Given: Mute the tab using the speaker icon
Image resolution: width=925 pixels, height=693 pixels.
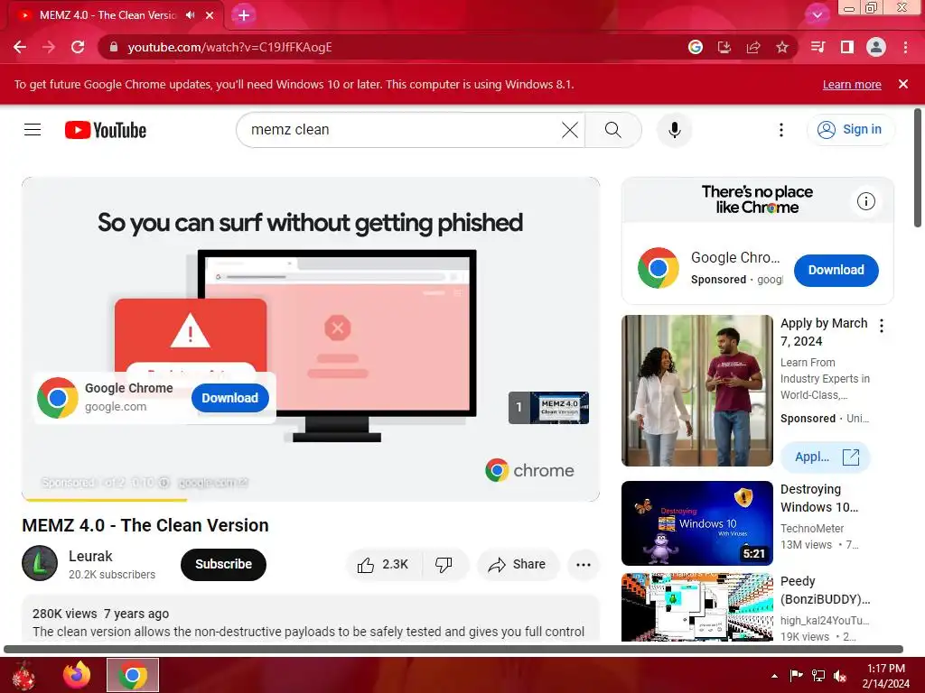Looking at the screenshot, I should pos(190,15).
